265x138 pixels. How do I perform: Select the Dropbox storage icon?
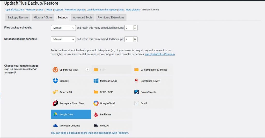point(55,81)
